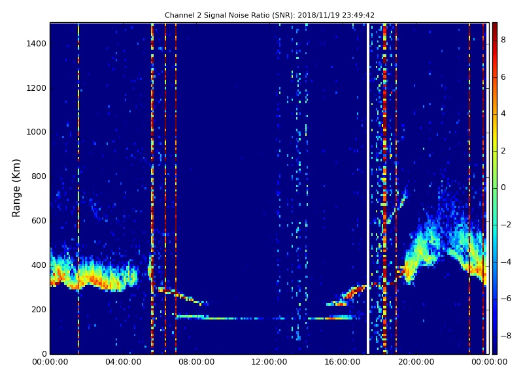
Task: Click the y-axis tick label 600
Action: pos(39,221)
